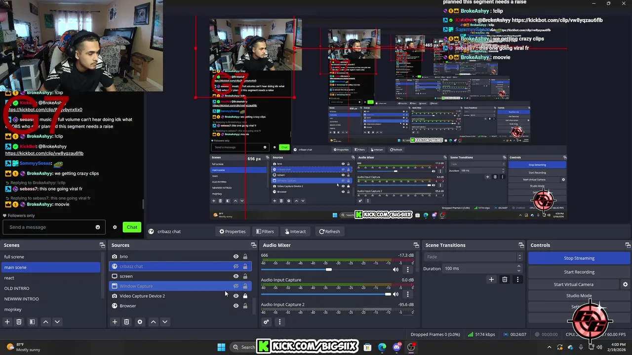632x355 pixels.
Task: Click the Start Virtual Camera button
Action: click(573, 284)
